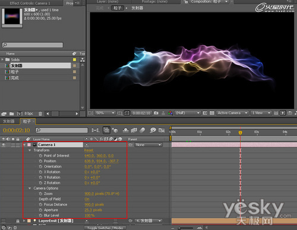Toggle stopwatch for Zoom property
The height and width of the screenshot is (230, 297).
pos(40,194)
